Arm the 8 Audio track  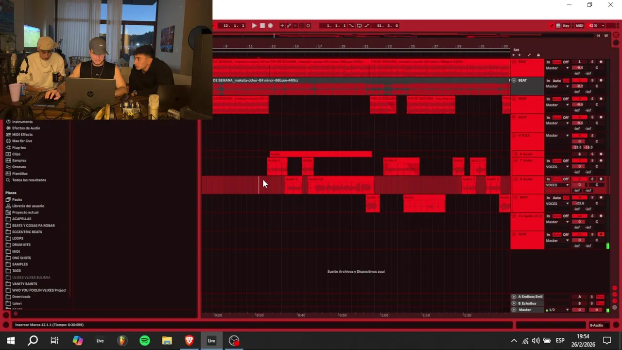coord(601,179)
